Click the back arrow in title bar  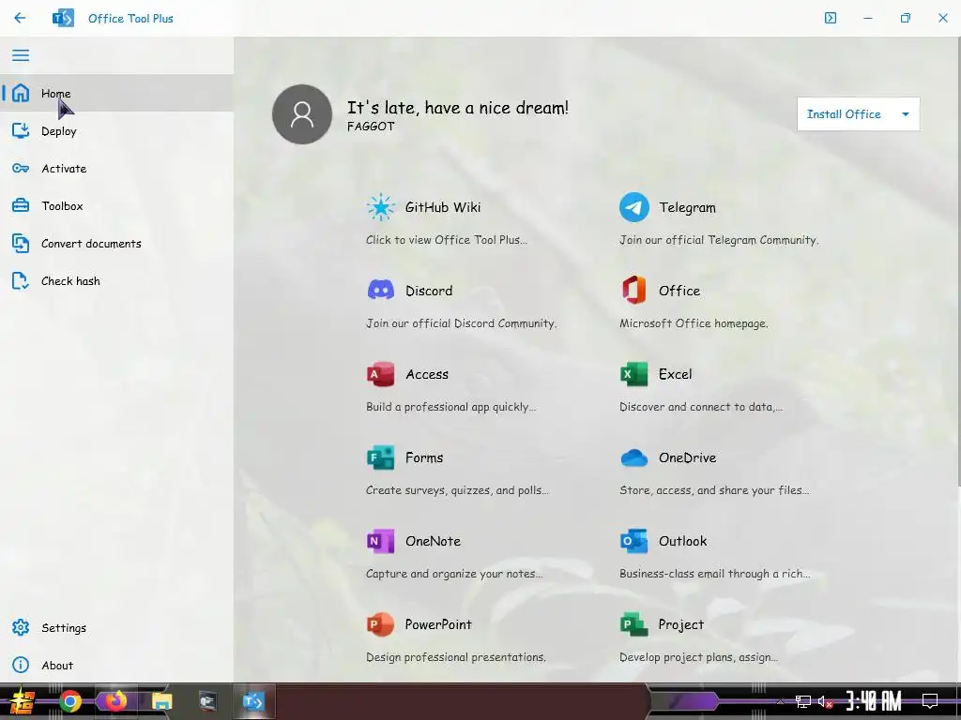pos(20,18)
